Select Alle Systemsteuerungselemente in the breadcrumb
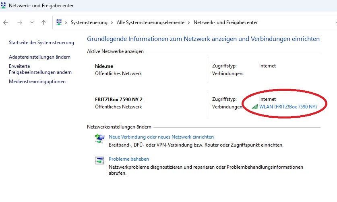This screenshot has height=202, width=337. tap(150, 22)
